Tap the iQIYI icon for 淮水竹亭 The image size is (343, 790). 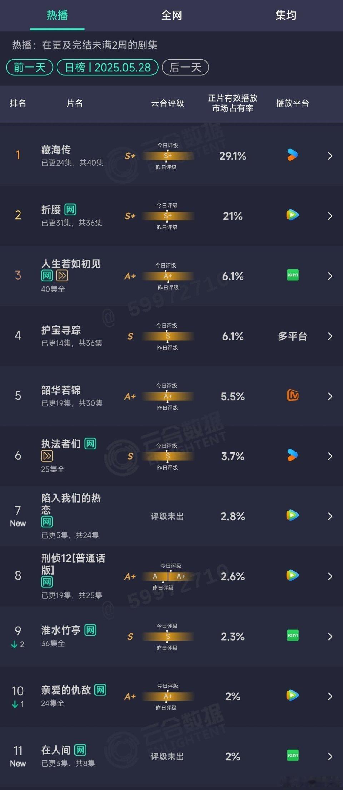(x=293, y=635)
